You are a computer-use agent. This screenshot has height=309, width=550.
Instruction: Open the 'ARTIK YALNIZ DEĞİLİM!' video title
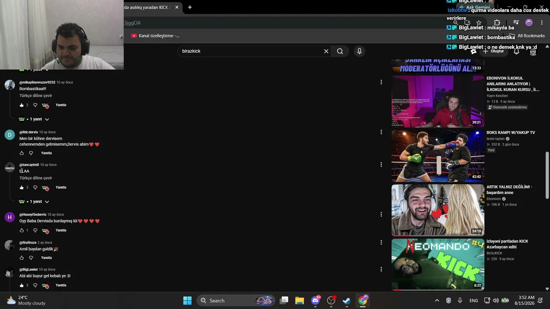pos(509,190)
